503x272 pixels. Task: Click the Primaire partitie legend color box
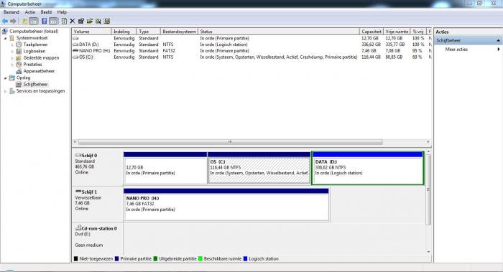116,258
